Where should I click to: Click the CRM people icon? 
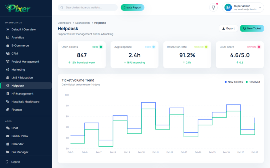8,54
